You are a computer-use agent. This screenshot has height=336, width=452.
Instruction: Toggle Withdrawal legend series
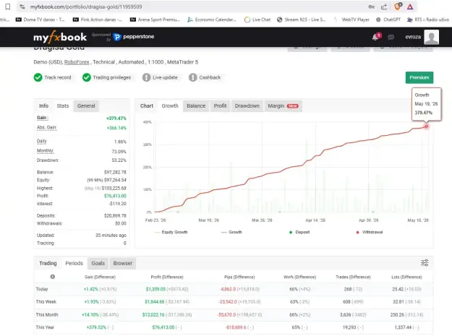pyautogui.click(x=370, y=232)
